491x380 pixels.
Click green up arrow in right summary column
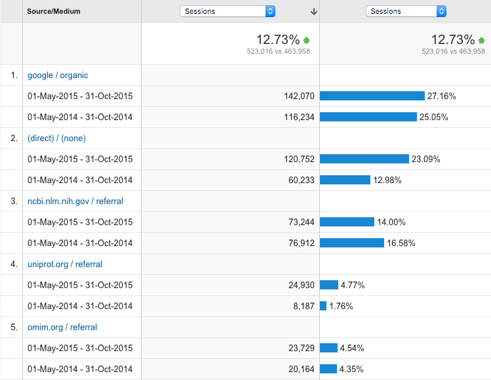click(482, 40)
